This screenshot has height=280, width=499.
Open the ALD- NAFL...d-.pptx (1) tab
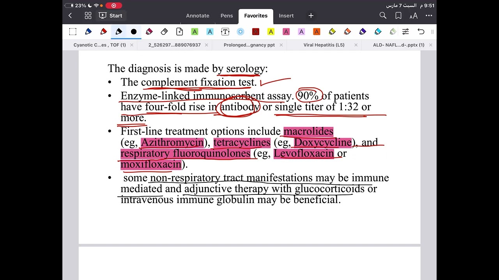click(398, 45)
